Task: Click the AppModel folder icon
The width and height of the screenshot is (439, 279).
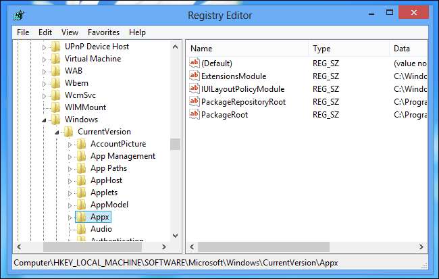Action: [x=82, y=205]
